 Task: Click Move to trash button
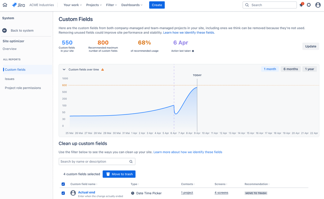119,174
